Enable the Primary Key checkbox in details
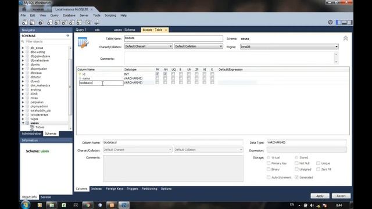 tap(269, 163)
